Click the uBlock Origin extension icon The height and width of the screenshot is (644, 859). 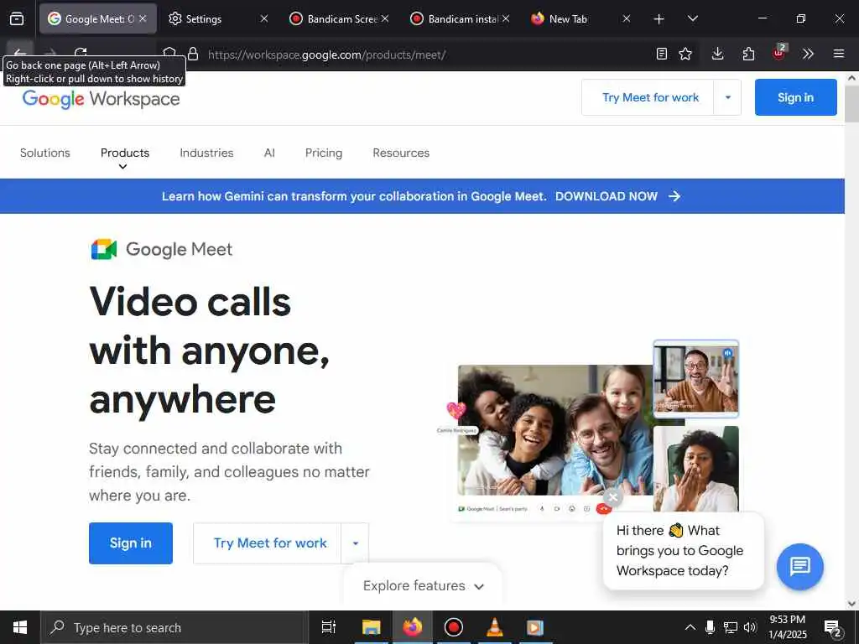tap(779, 53)
